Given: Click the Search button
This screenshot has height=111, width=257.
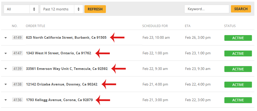Looking at the screenshot, I should click(x=241, y=9).
